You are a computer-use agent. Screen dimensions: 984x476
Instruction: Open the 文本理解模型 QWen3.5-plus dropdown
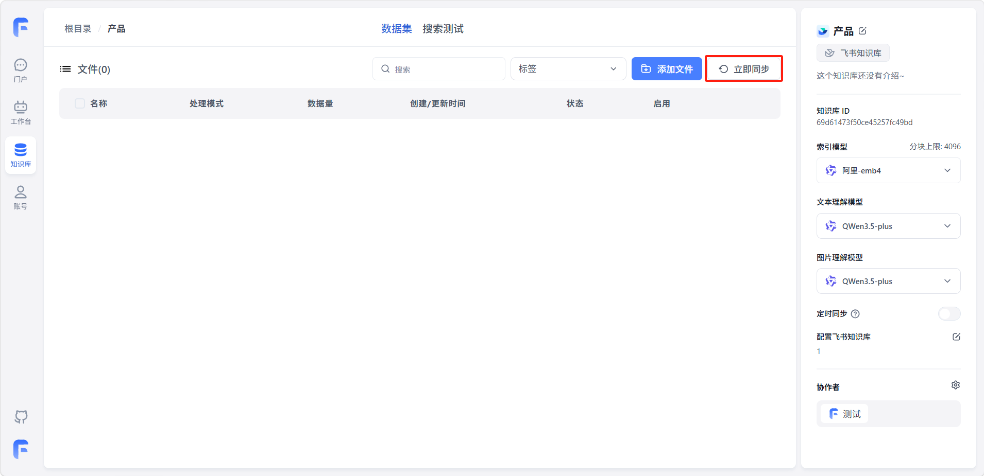[888, 226]
